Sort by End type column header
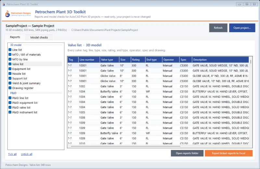The width and height of the screenshot is (260, 169). [x=153, y=60]
